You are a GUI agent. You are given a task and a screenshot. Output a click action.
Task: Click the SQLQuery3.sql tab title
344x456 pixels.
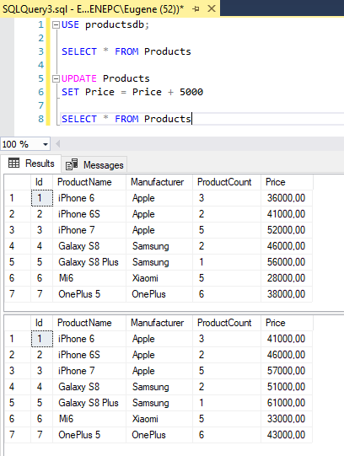(93, 9)
